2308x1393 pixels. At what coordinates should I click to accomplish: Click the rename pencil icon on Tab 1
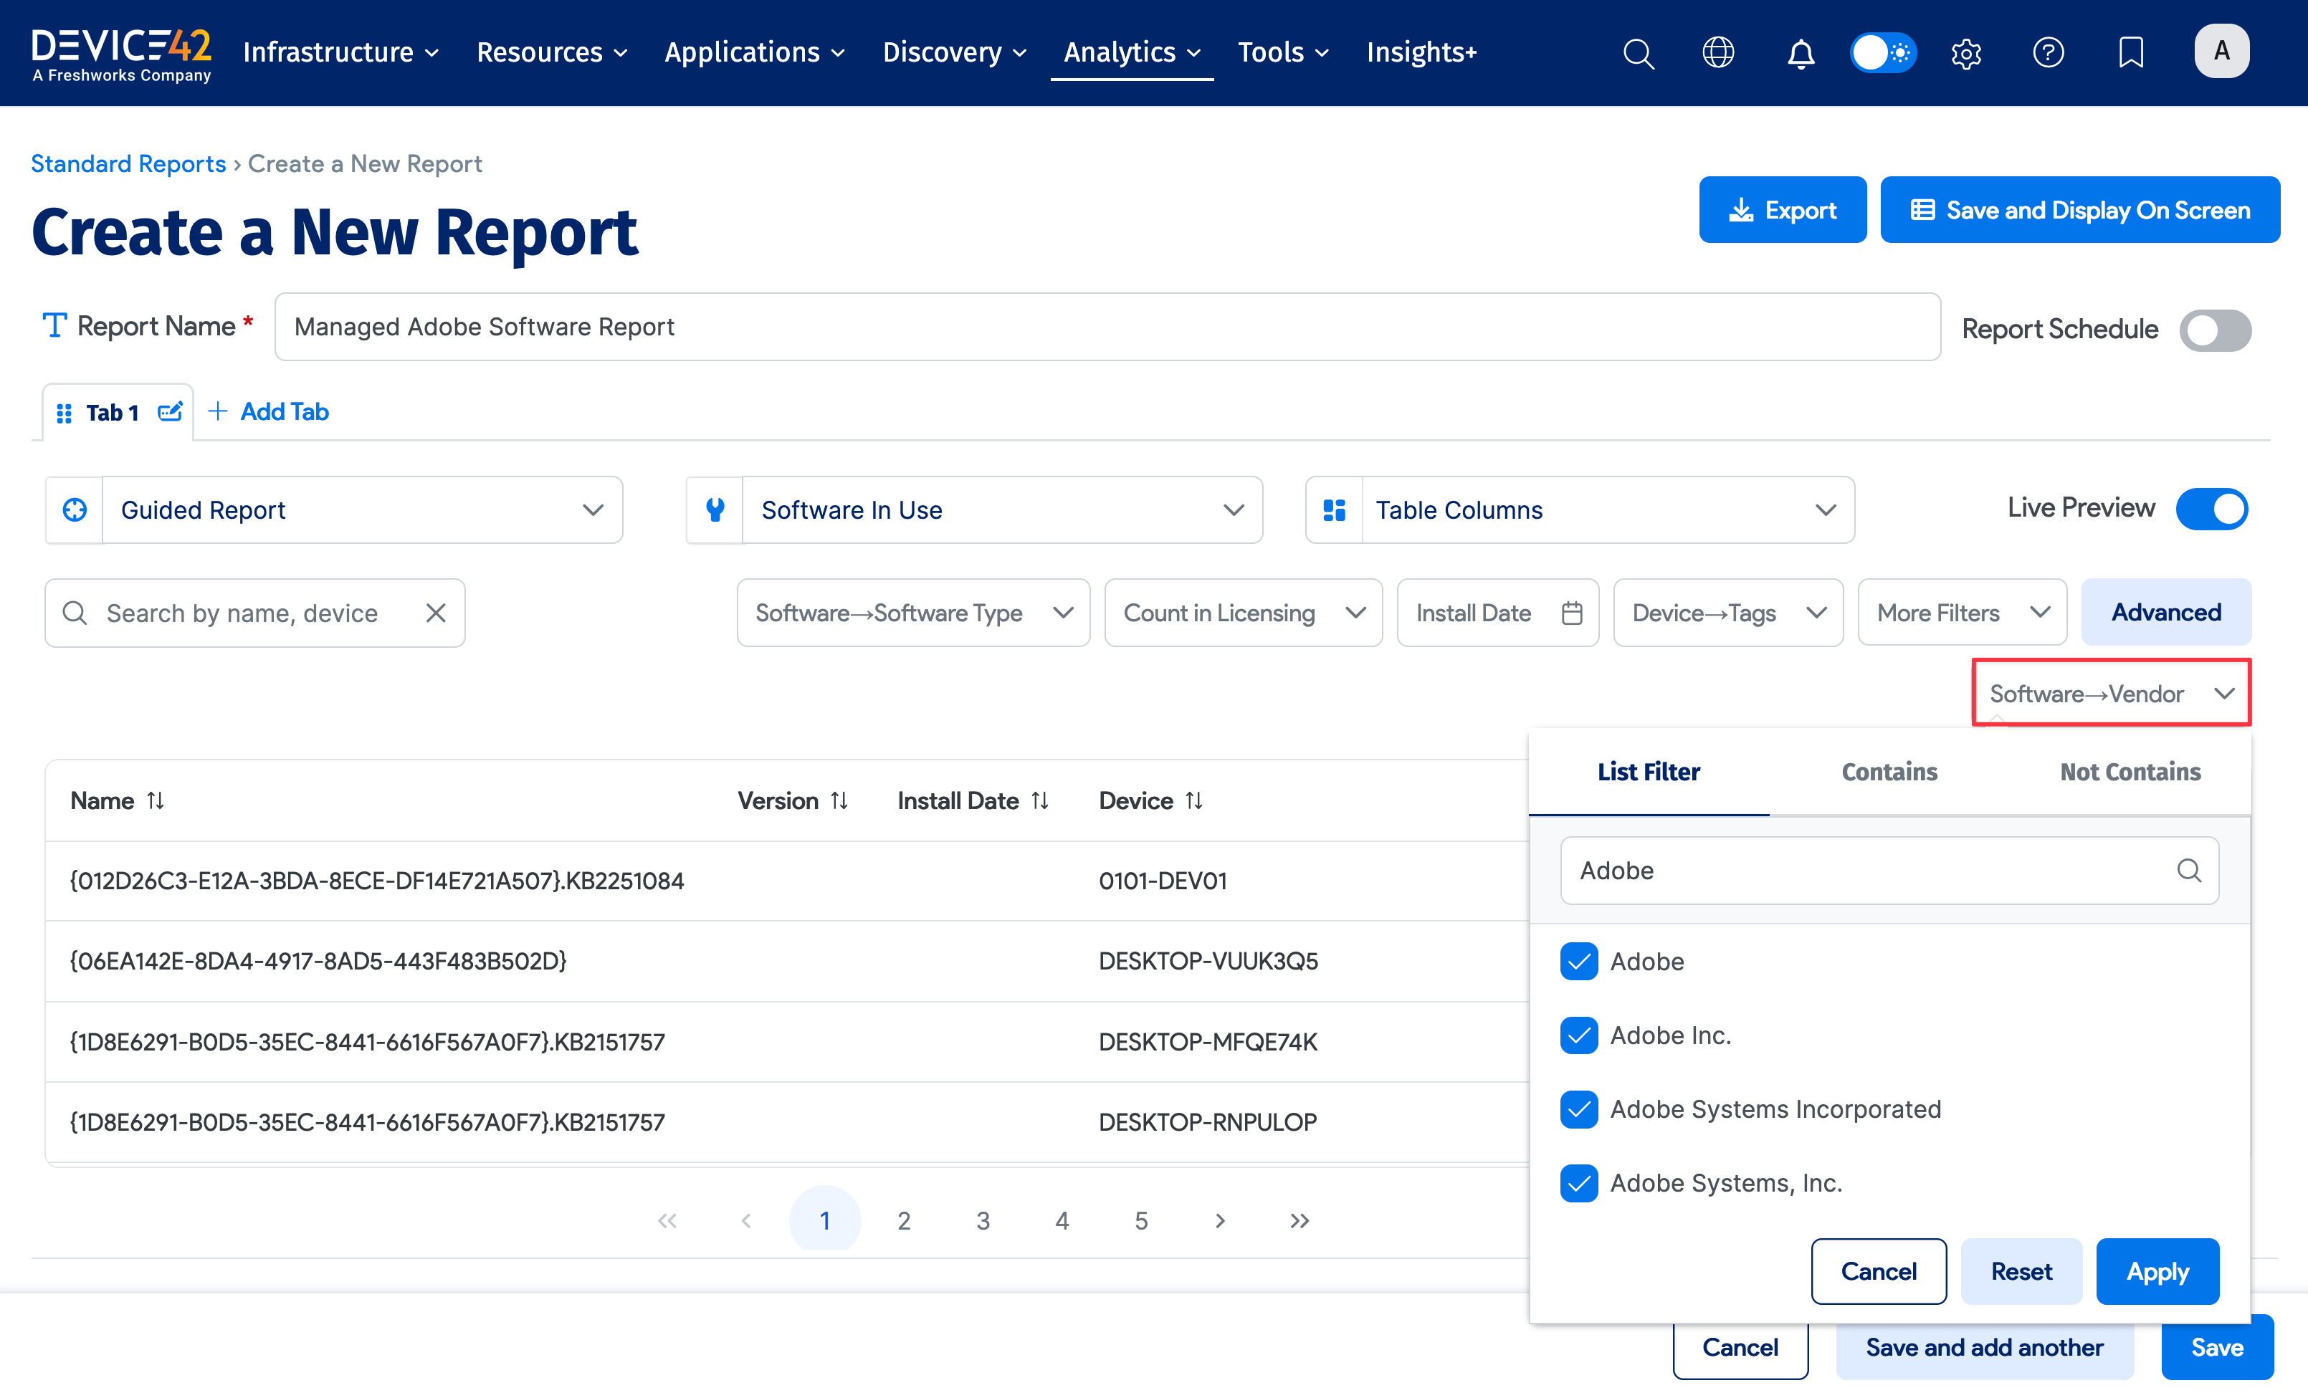point(170,412)
